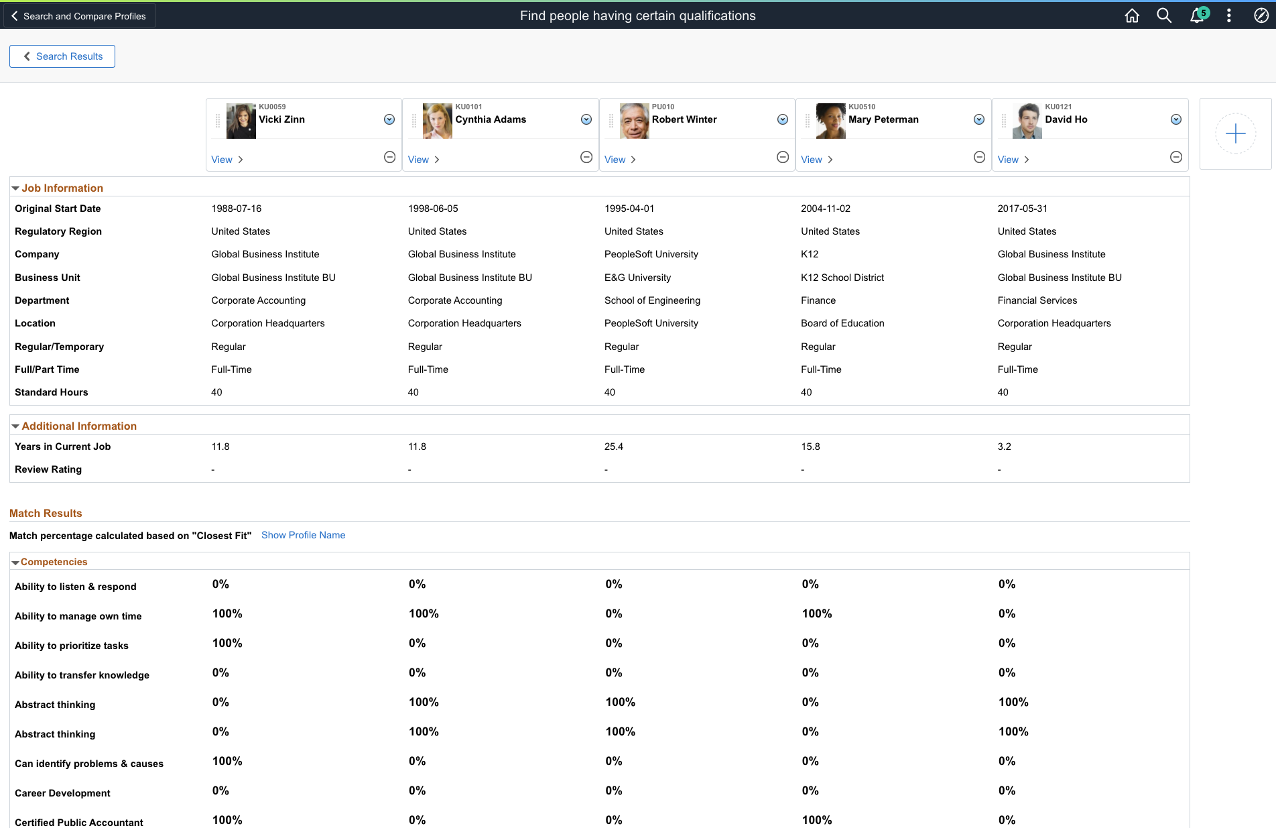Collapse the Competencies section
Image resolution: width=1276 pixels, height=828 pixels.
pyautogui.click(x=15, y=563)
